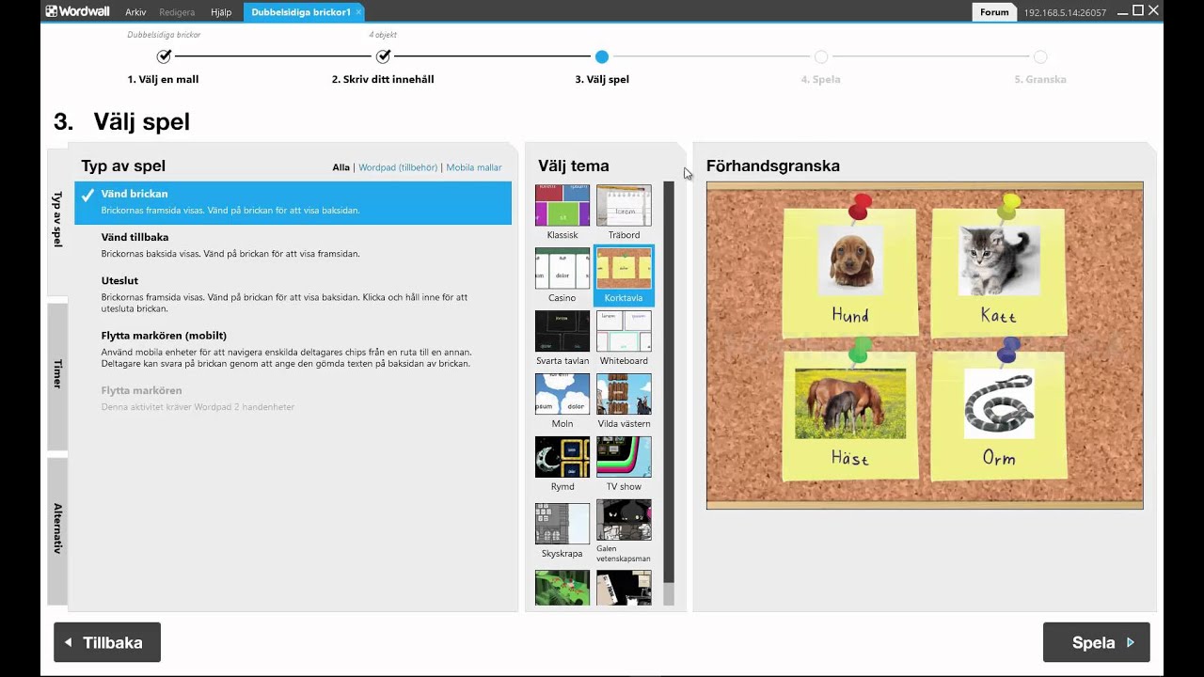This screenshot has width=1204, height=677.
Task: Click the Katt kitten tile in preview
Action: pos(999,271)
